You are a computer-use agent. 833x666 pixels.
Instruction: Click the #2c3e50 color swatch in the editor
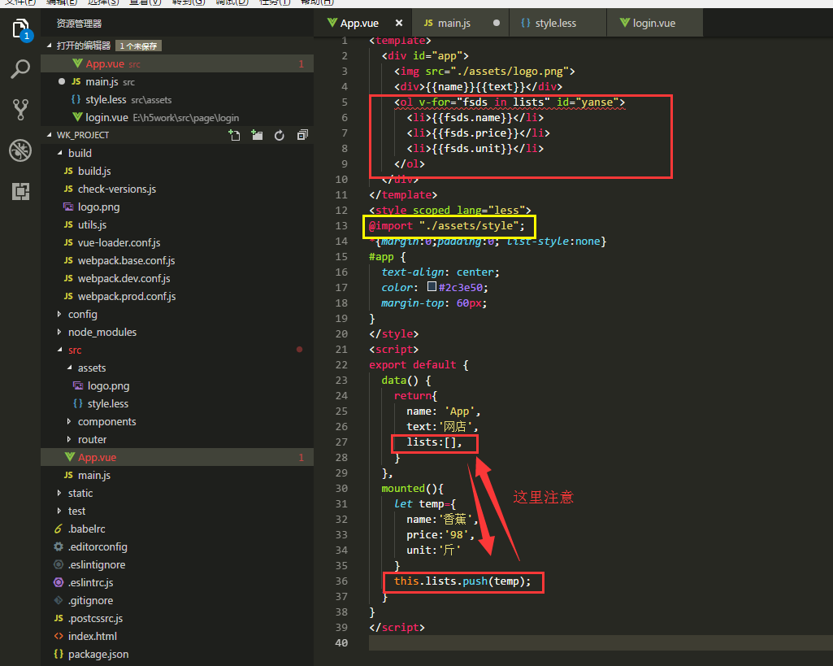point(432,286)
